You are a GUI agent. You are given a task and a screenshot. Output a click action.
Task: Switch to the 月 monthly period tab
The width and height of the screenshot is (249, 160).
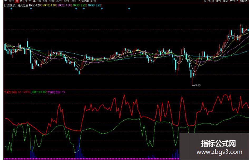[26, 1]
